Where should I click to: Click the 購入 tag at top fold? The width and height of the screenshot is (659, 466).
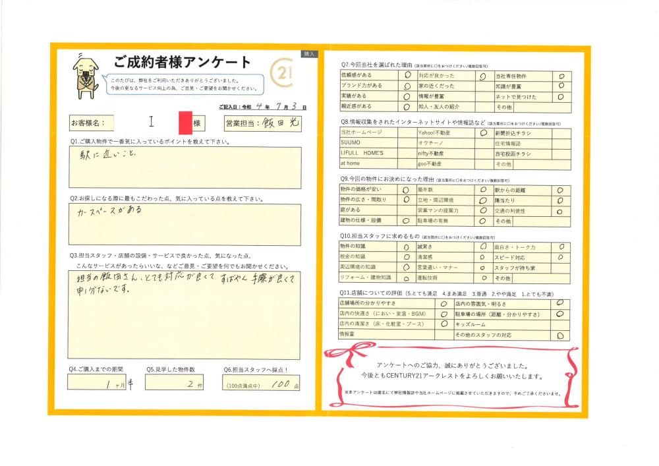tap(309, 53)
